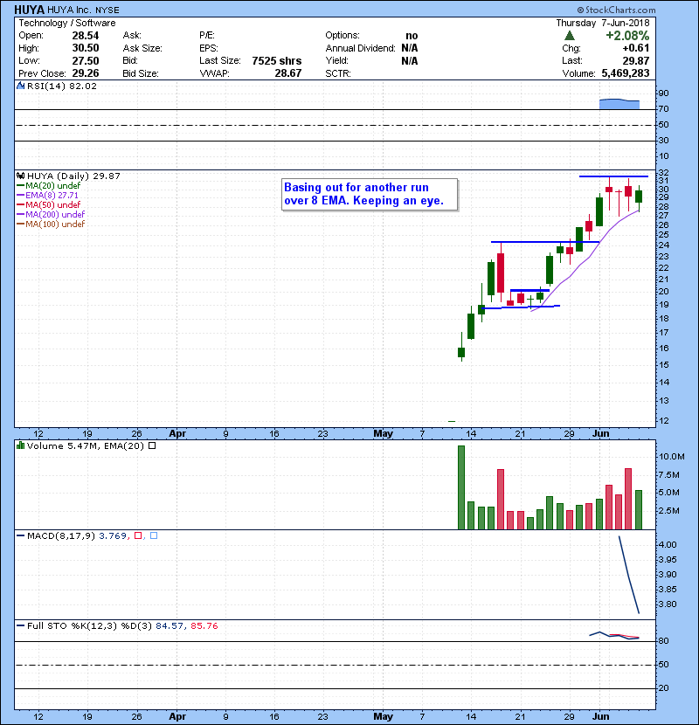The height and width of the screenshot is (725, 699).
Task: Click the Last Size value '7525 shrs'
Action: 277,61
